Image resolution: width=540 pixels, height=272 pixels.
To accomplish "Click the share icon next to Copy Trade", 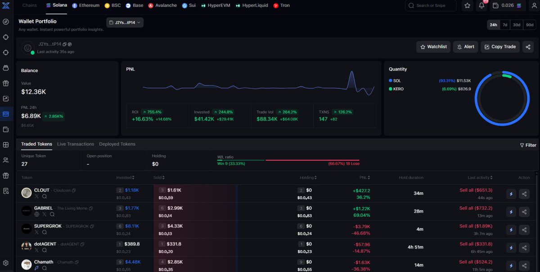I will [528, 47].
